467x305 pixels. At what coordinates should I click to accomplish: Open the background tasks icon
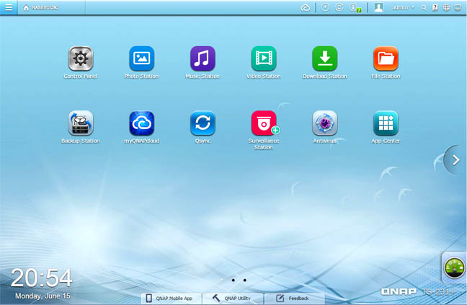pos(325,7)
